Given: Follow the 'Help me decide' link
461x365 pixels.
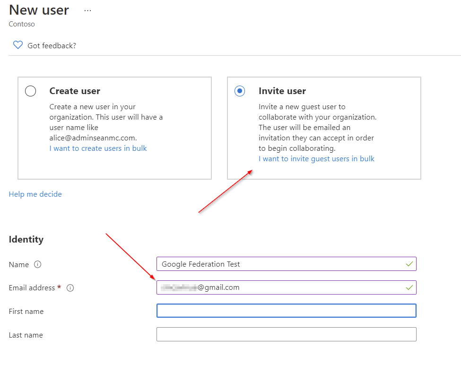Looking at the screenshot, I should point(35,194).
